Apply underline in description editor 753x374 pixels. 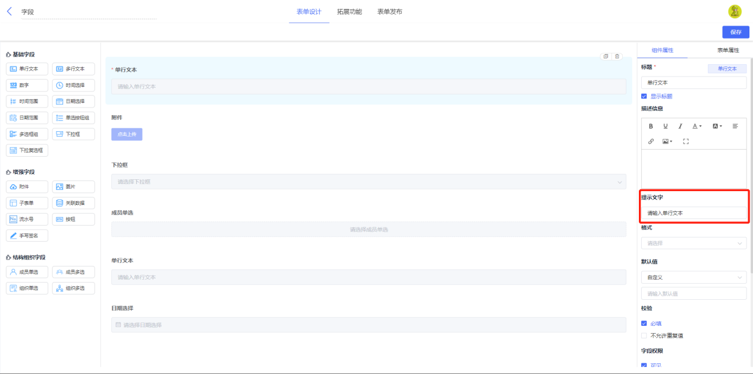666,126
